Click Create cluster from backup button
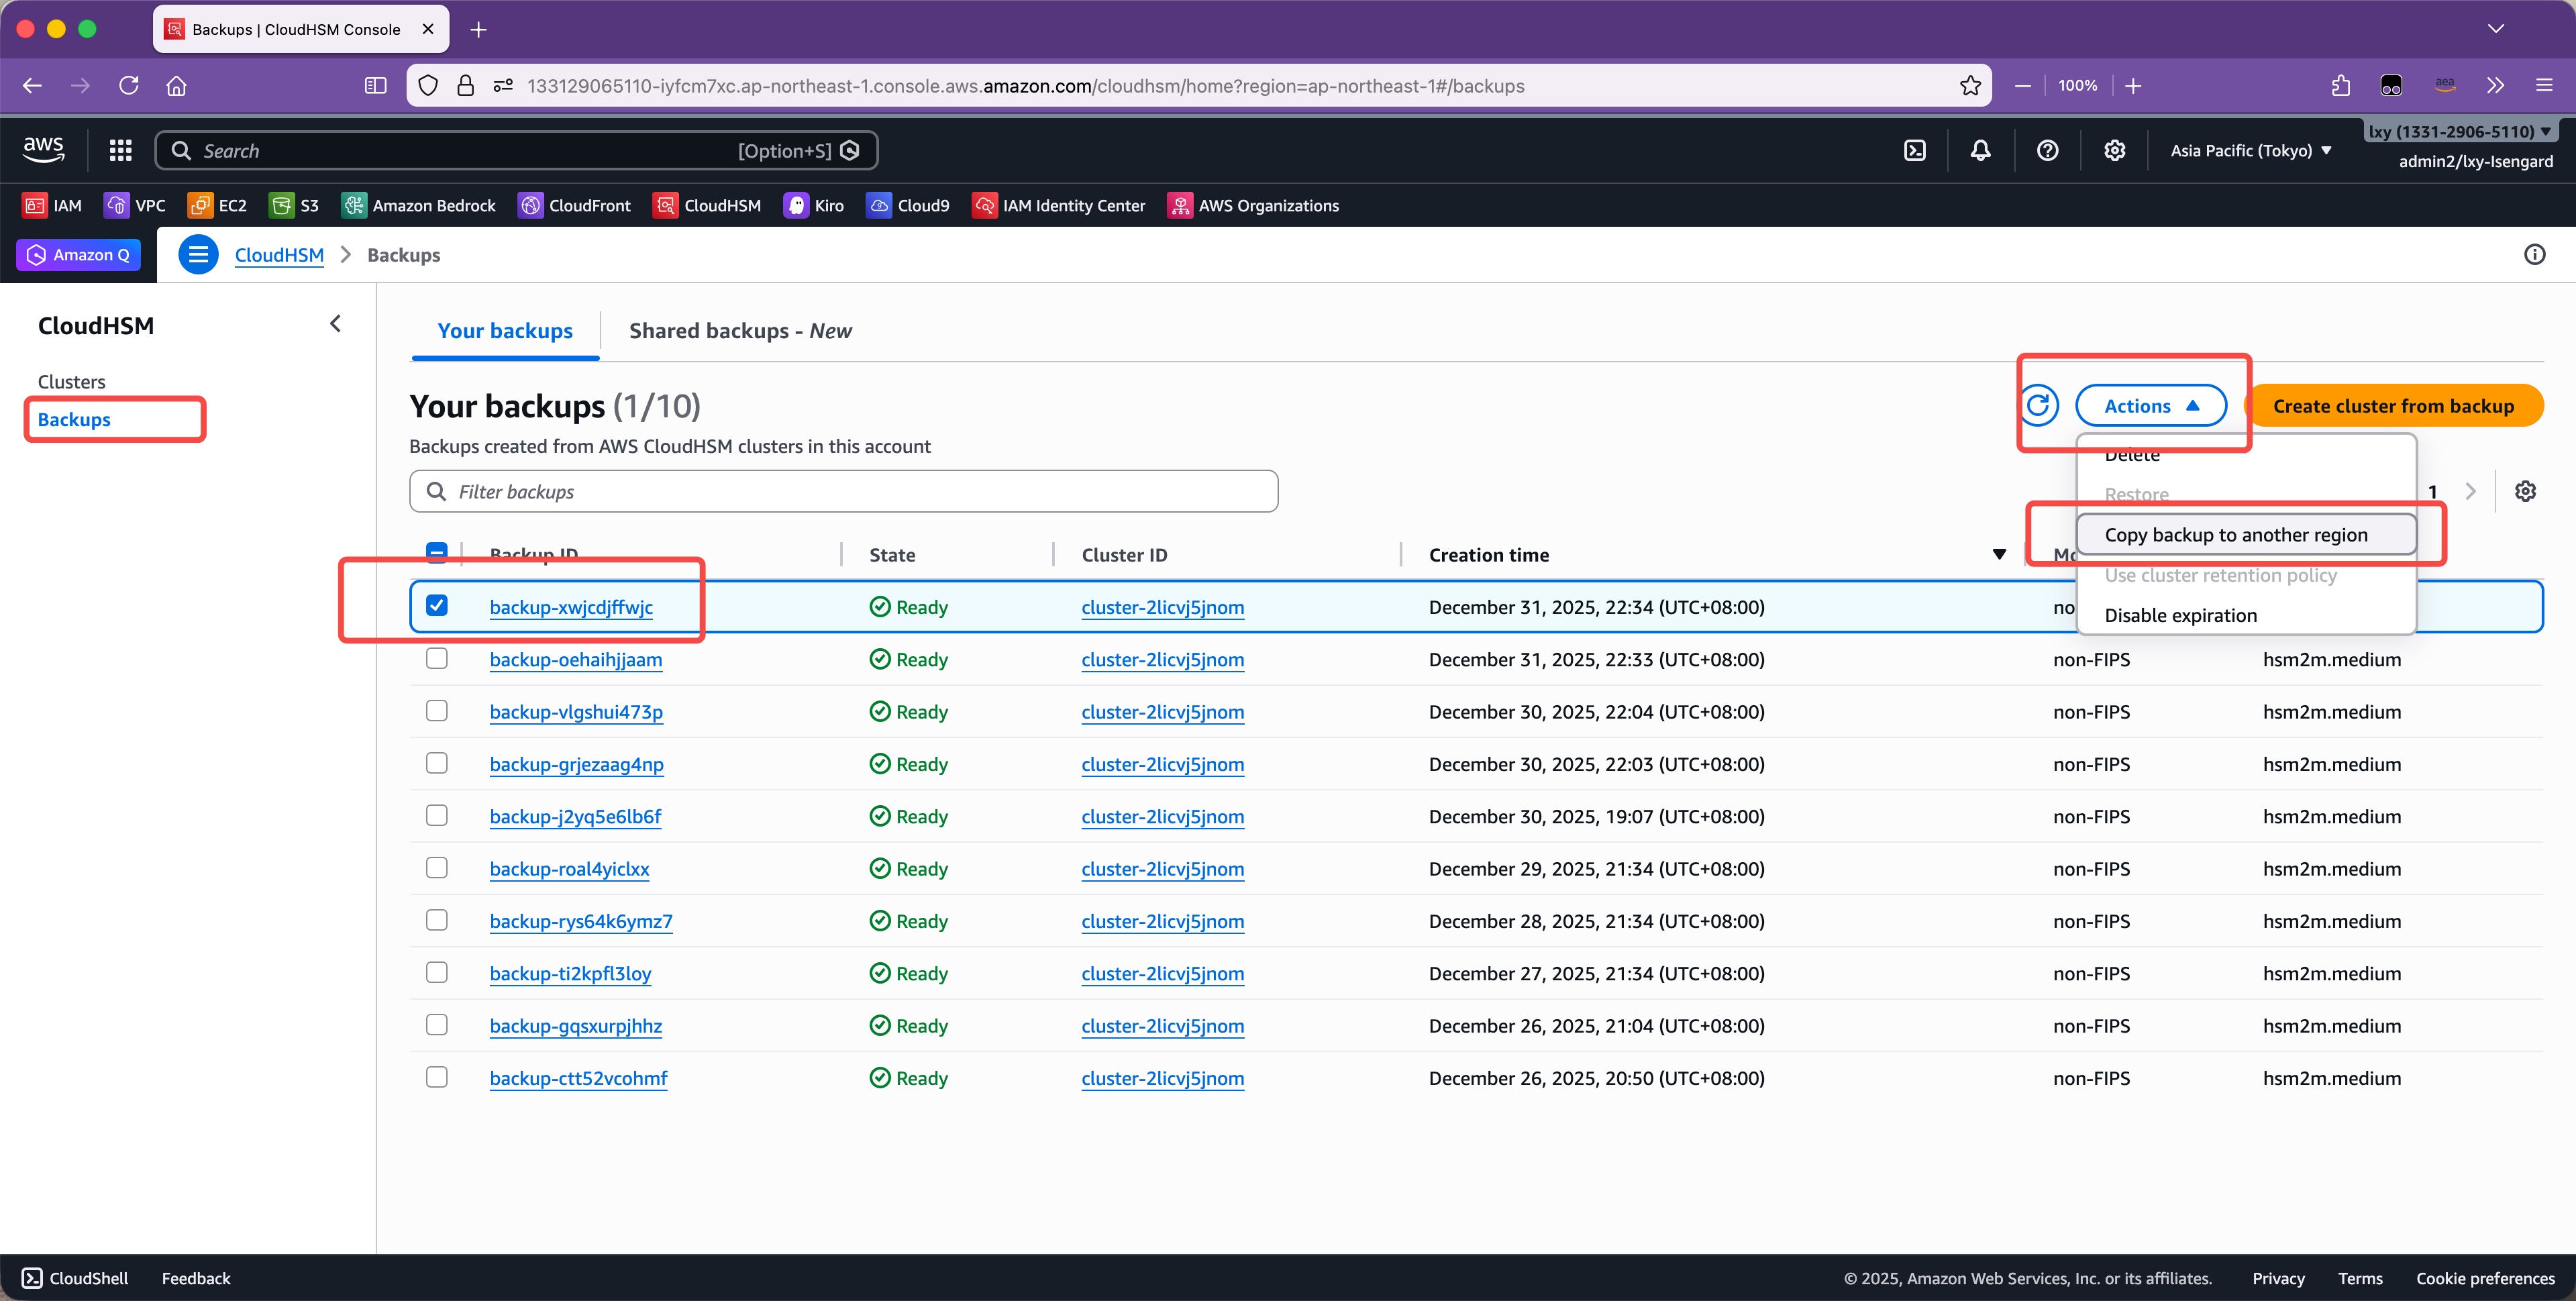This screenshot has width=2576, height=1301. point(2392,405)
